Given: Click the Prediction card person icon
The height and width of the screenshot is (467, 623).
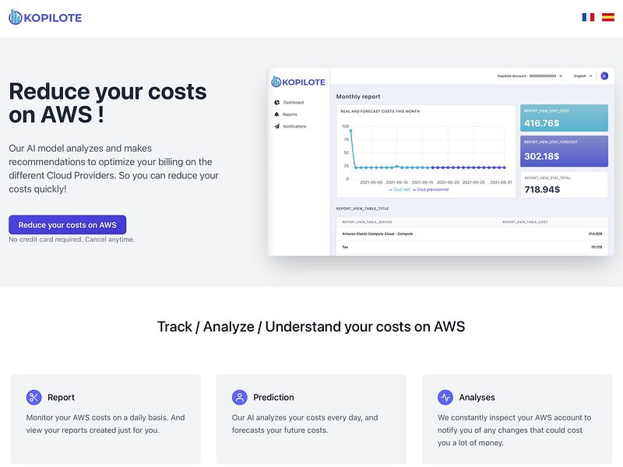Looking at the screenshot, I should point(240,397).
